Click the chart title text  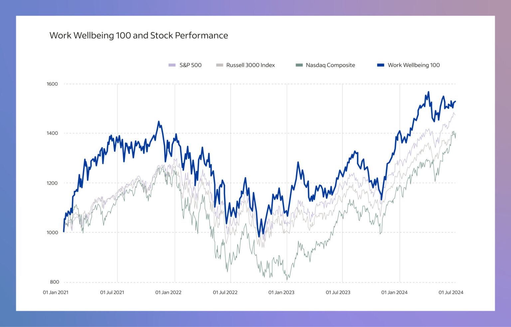pyautogui.click(x=139, y=36)
